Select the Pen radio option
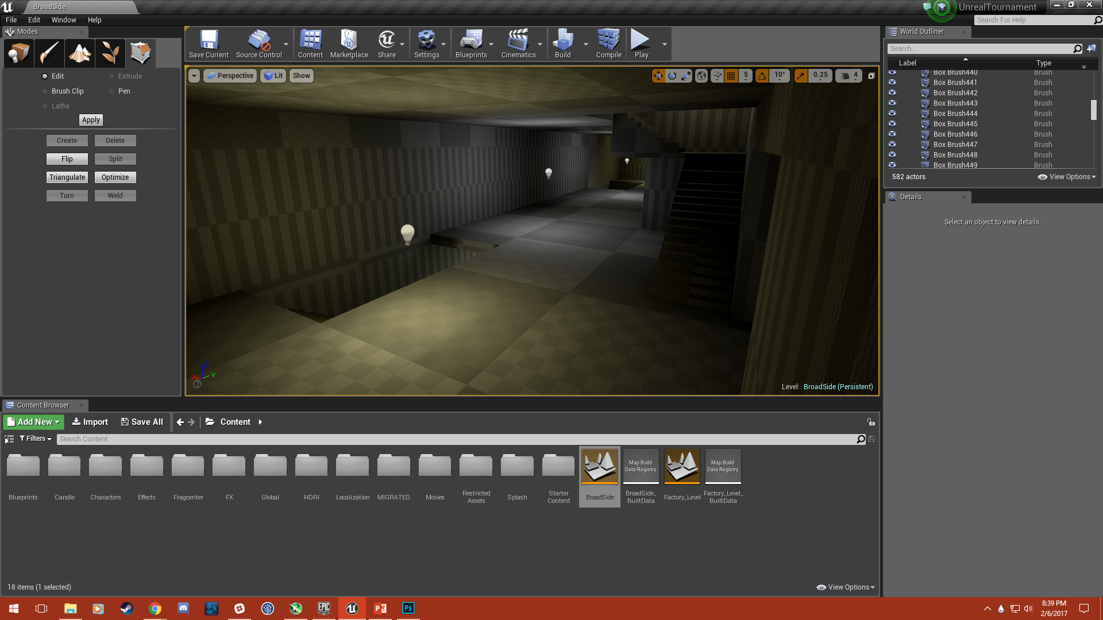 tap(120, 91)
